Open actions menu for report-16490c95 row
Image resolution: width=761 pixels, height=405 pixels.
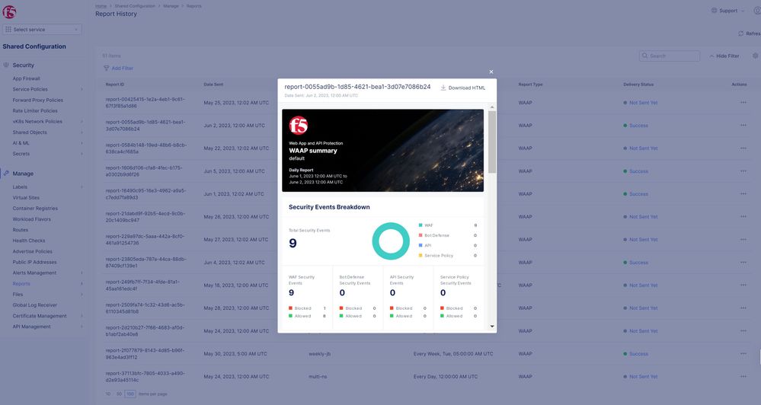pos(743,194)
